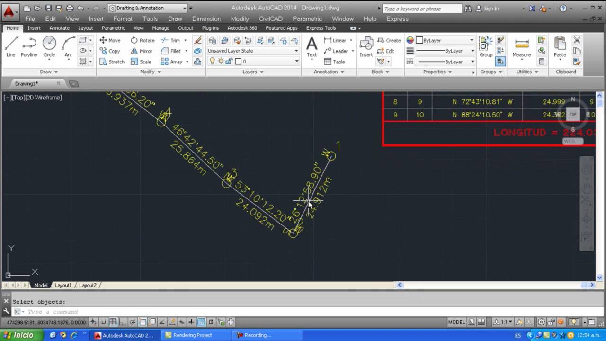Toggle Group Selection button in Groups panel
Image resolution: width=606 pixels, height=341 pixels.
point(500,62)
